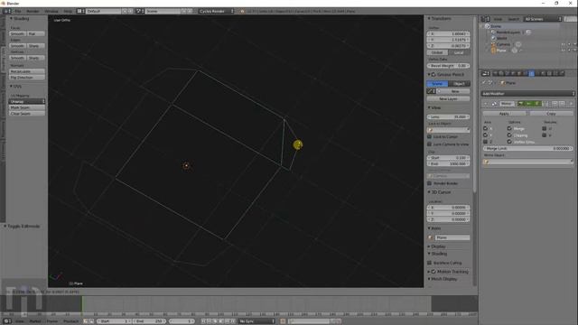Viewport: 578px width, 325px height.
Task: Switch to the Physics properties tab icon
Action: pyautogui.click(x=561, y=73)
